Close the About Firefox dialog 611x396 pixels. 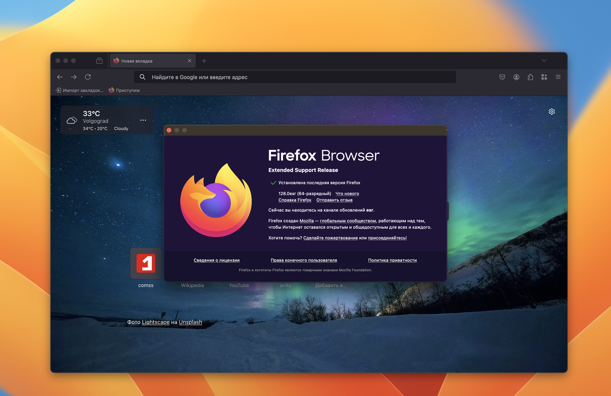[x=169, y=130]
